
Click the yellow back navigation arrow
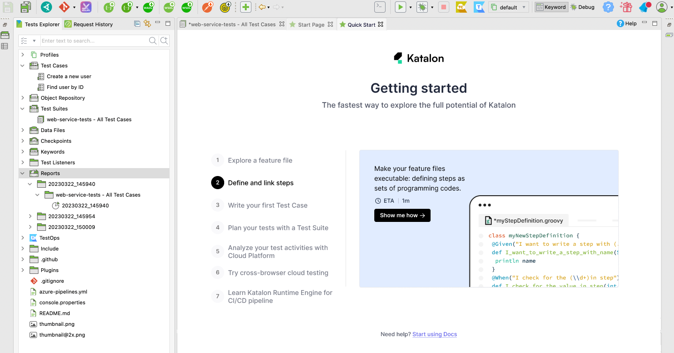[262, 7]
